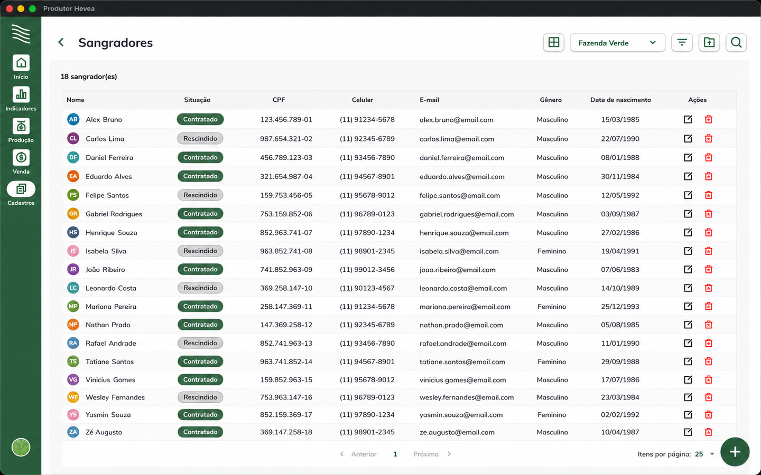The image size is (761, 475).
Task: Click the Data de nascimento column header
Action: tap(620, 100)
